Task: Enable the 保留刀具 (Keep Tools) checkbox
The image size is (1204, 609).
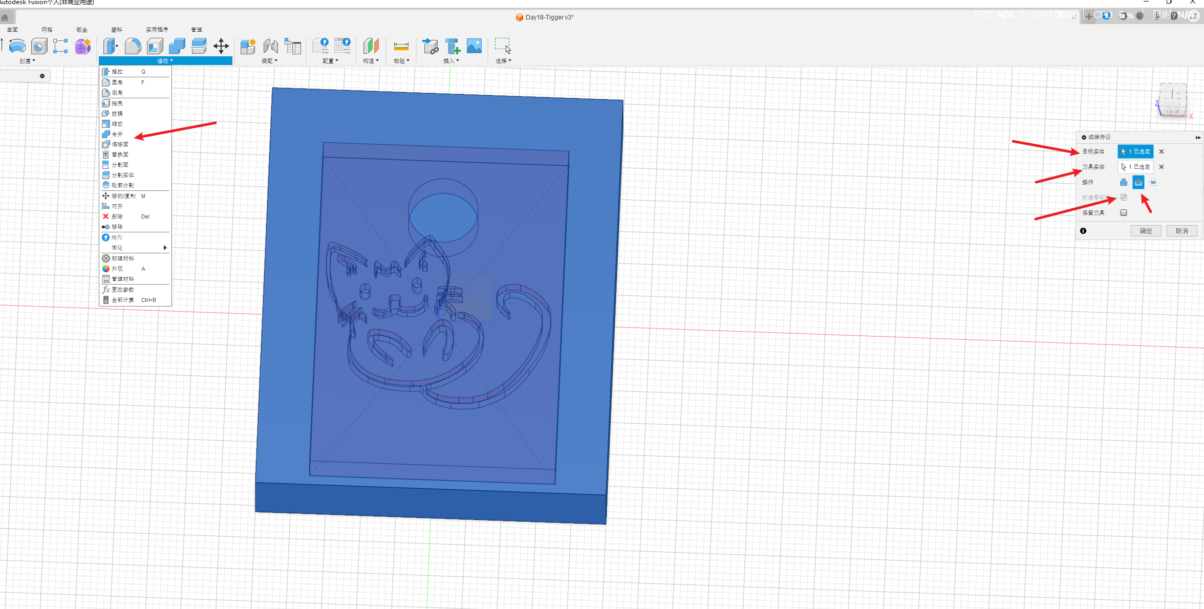Action: (1124, 213)
